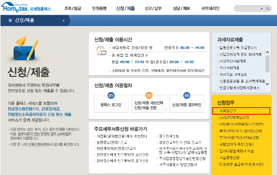277x175 pixels.
Task: Open 원천징수세액 반기별납부 포기신청 link
Action: pyautogui.click(x=123, y=161)
